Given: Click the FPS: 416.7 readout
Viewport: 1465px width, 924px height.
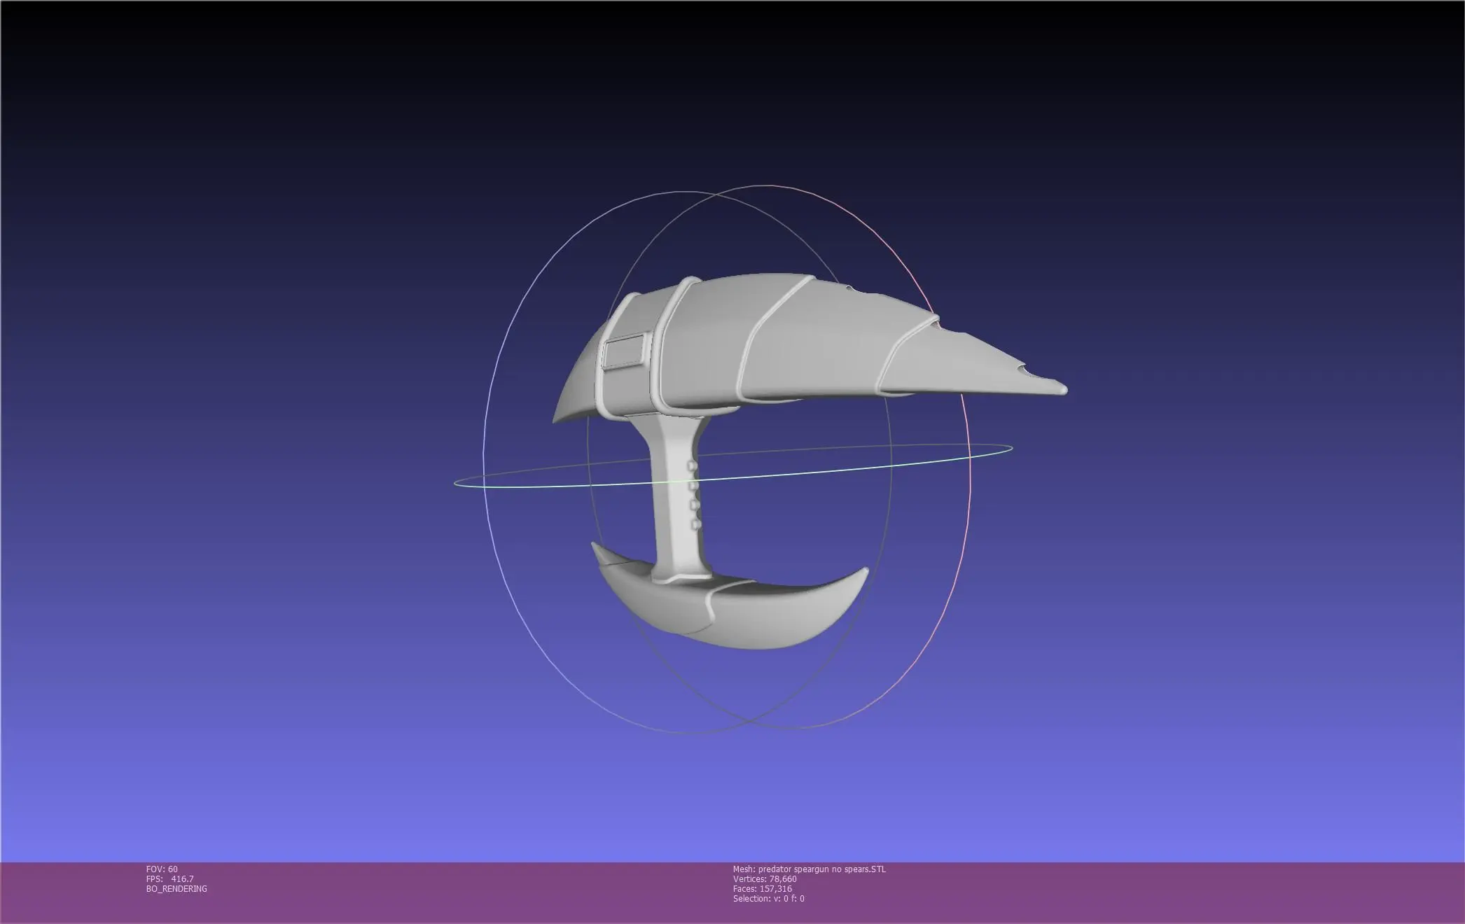Looking at the screenshot, I should click(170, 879).
